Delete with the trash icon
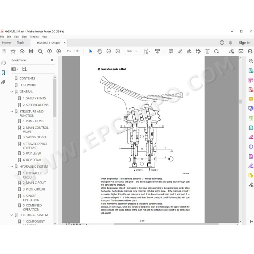Image resolution: width=254 pixels, height=254 pixels. 207,52
